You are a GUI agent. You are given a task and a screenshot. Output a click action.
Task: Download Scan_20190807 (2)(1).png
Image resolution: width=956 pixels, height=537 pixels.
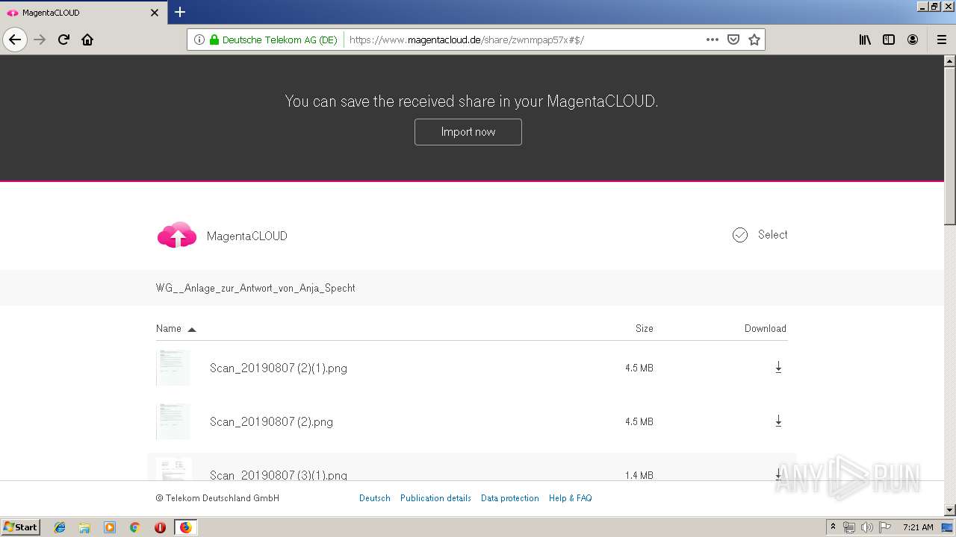(778, 367)
